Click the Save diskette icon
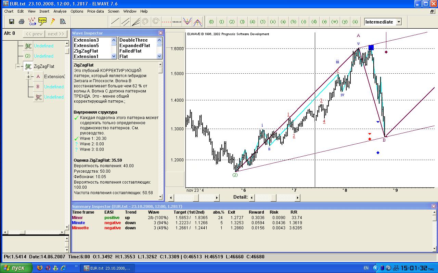 tap(11, 21)
